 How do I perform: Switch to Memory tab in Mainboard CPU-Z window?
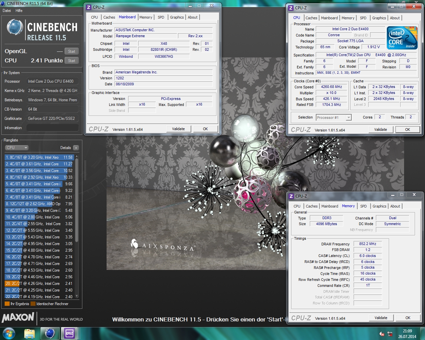pos(146,17)
